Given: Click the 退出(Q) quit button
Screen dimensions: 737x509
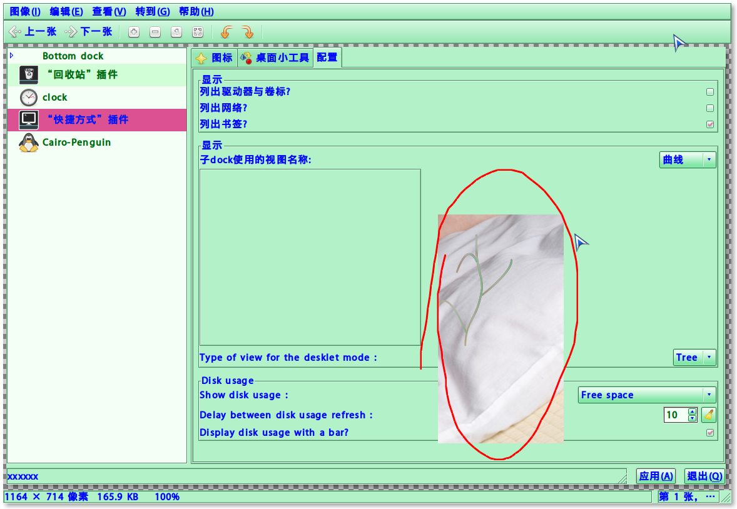Looking at the screenshot, I should point(704,476).
